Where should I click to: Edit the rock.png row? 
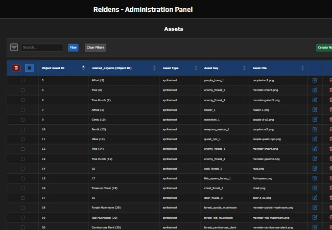(315, 168)
